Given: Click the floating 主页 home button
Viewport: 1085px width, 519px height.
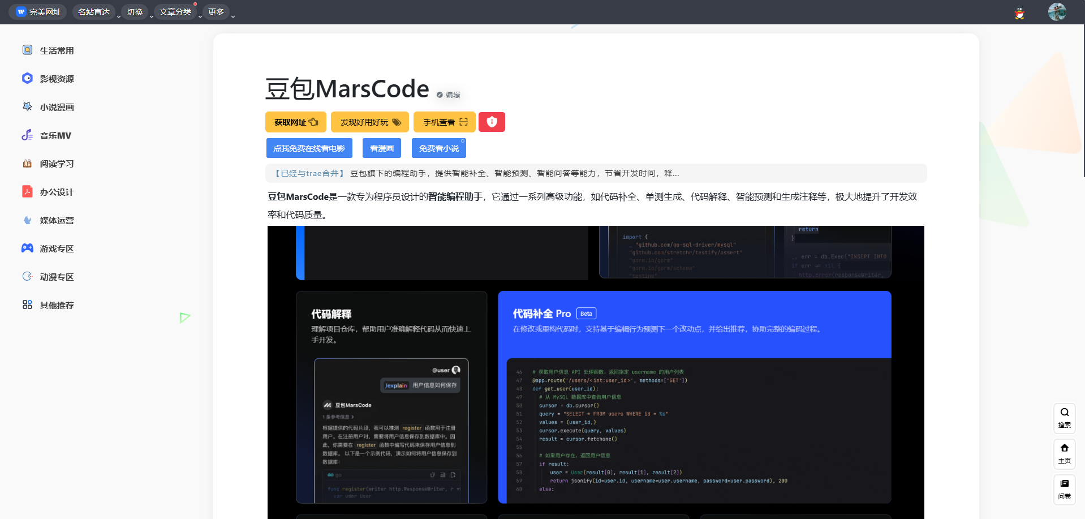Looking at the screenshot, I should point(1064,454).
